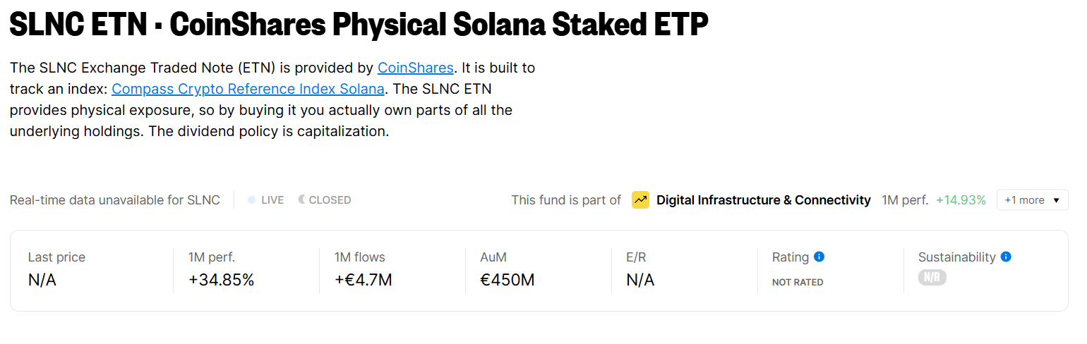Click the Sustainability info icon
The height and width of the screenshot is (344, 1087).
click(1006, 257)
